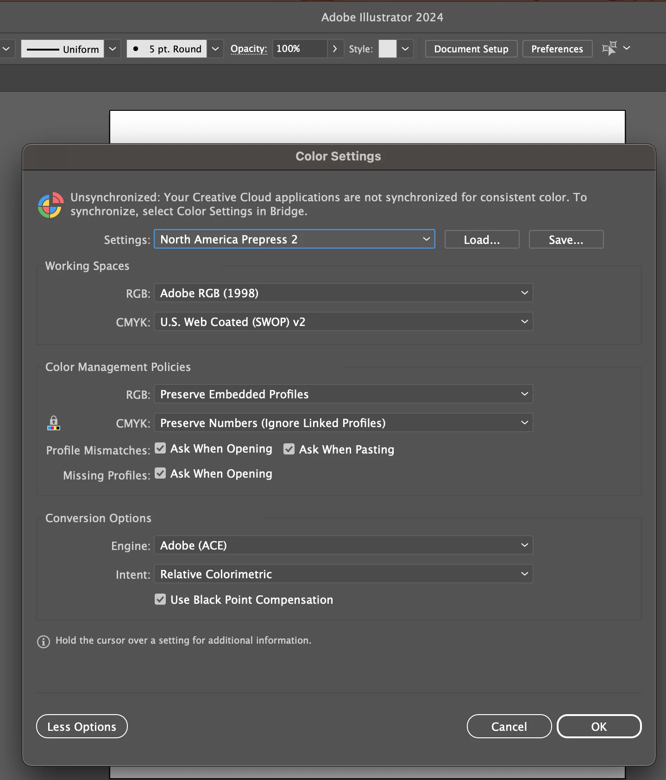
Task: Open the 5 pt. Round brush dropdown arrow
Action: 215,49
